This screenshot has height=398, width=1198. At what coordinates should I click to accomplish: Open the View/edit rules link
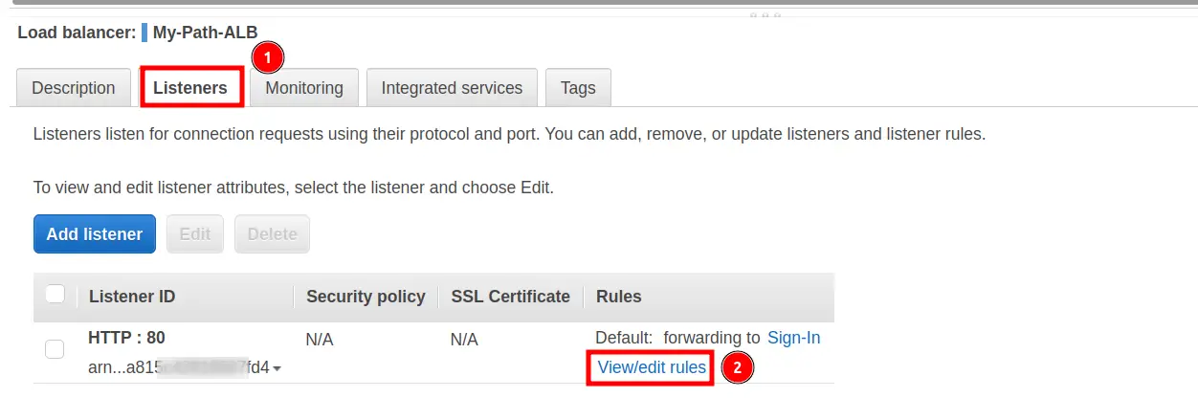click(652, 367)
